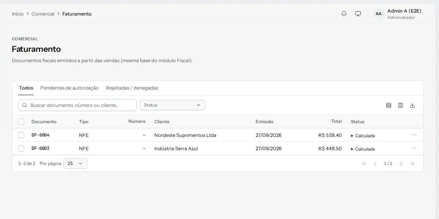Sort by Documento column header
Screen dimensions: 439x219
coord(44,122)
